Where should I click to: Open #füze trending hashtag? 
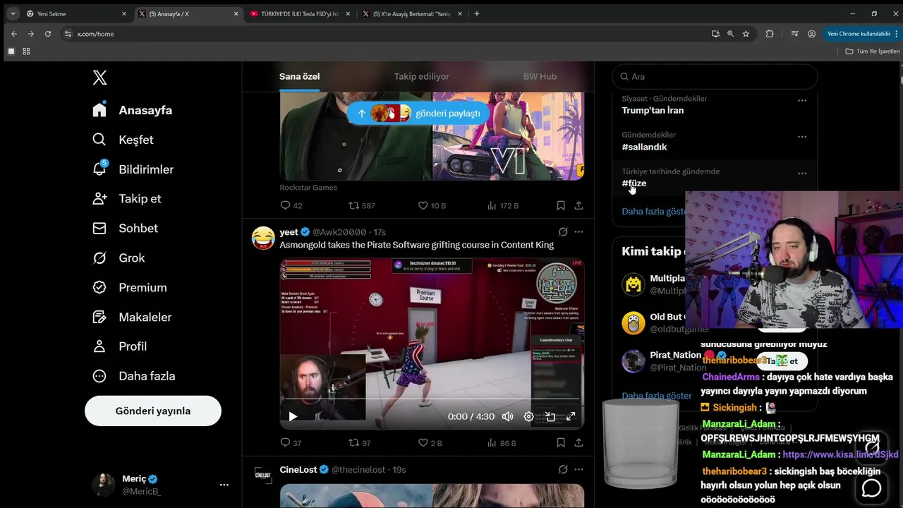click(634, 183)
